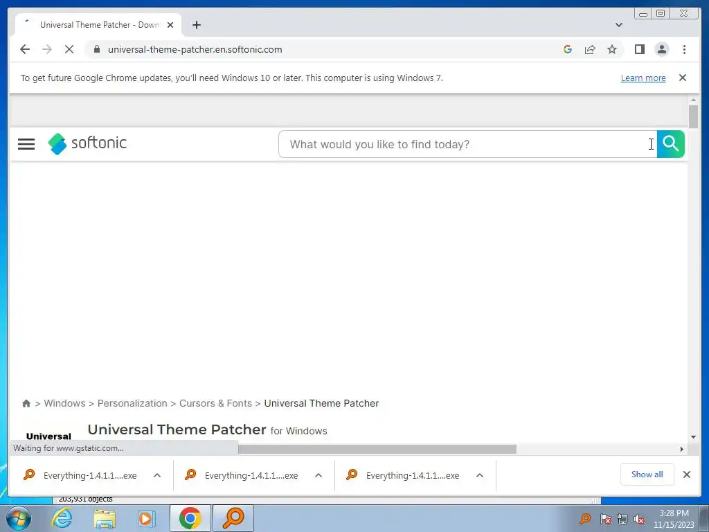Stop loading the page
The width and height of the screenshot is (709, 532).
pos(69,49)
